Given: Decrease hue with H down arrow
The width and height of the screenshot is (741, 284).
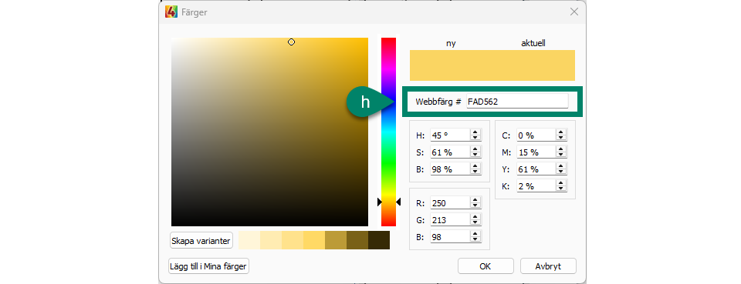Looking at the screenshot, I should pyautogui.click(x=475, y=138).
